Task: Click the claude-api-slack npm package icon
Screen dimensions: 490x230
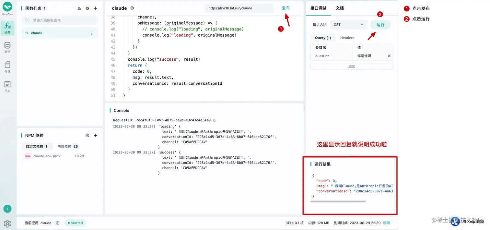Action: pos(28,156)
